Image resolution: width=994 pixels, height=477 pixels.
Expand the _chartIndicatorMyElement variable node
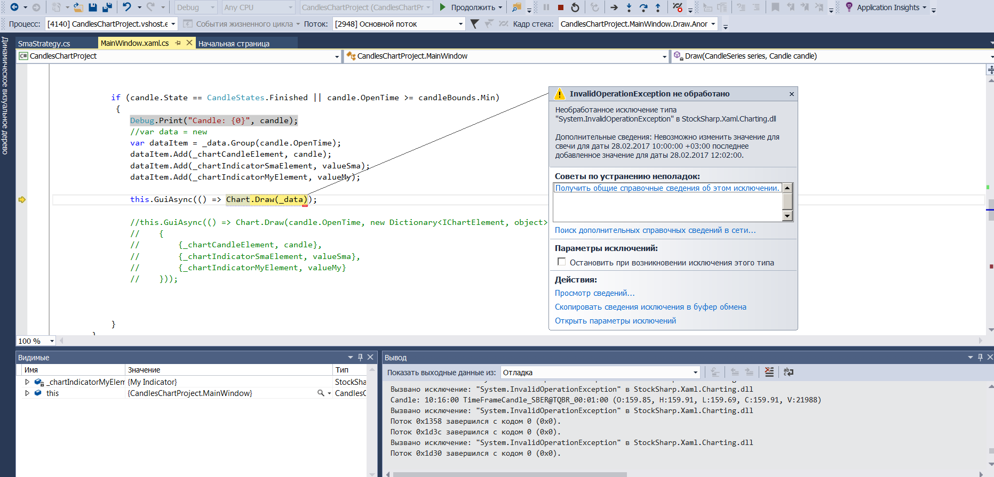click(27, 382)
